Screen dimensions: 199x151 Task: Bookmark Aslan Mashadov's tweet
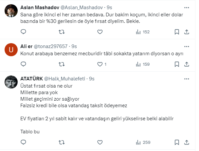coord(177,32)
